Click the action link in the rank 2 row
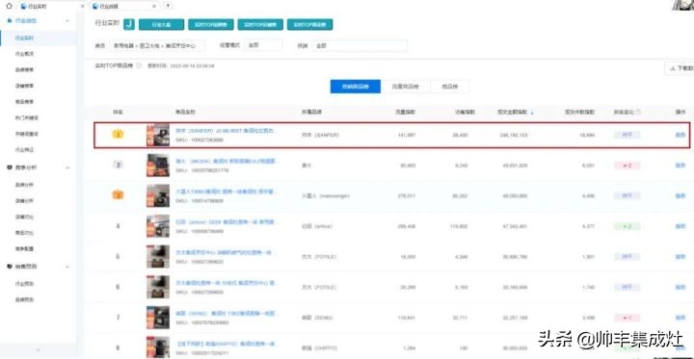Image resolution: width=694 pixels, height=359 pixels. pos(680,166)
